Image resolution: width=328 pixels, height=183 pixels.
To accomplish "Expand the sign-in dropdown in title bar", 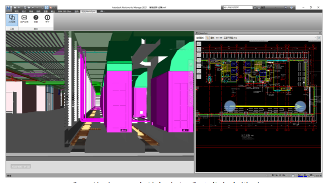I will [275, 8].
